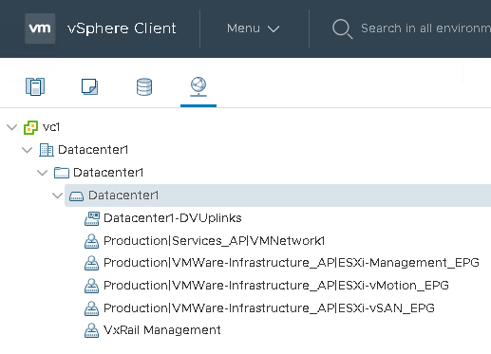The width and height of the screenshot is (491, 354).
Task: Click the vc1 vCenter server icon
Action: click(x=30, y=127)
